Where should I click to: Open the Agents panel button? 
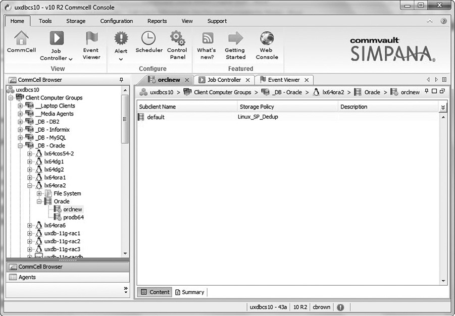point(68,278)
